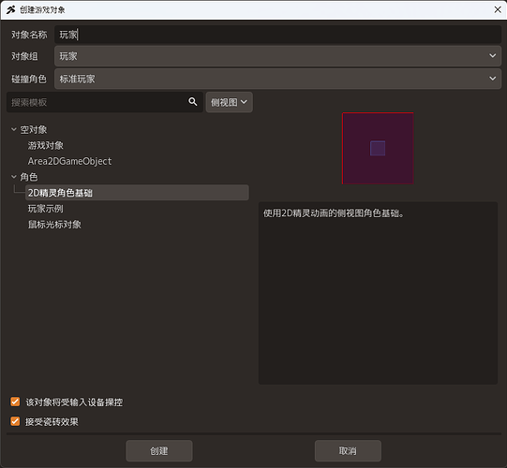The width and height of the screenshot is (507, 468).
Task: Click the search magnifier icon
Action: click(193, 102)
